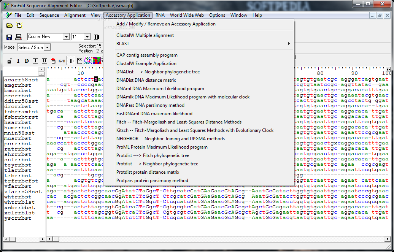Open the World Wide Web menu
The image size is (394, 252).
[x=187, y=15]
